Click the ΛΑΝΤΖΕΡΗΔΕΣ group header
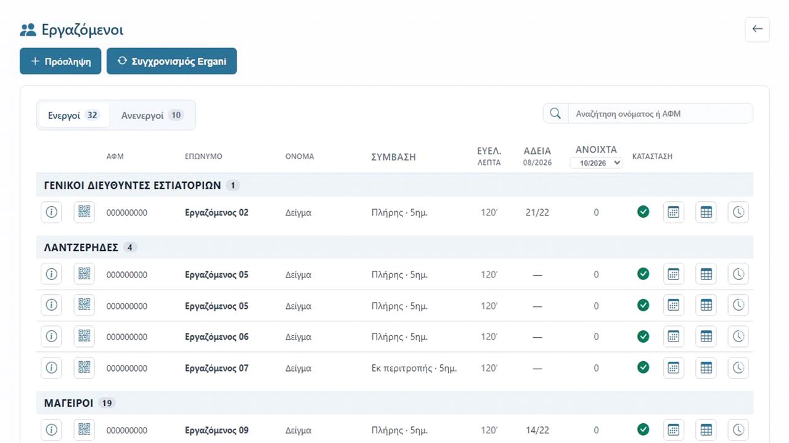This screenshot has width=789, height=443. click(394, 247)
